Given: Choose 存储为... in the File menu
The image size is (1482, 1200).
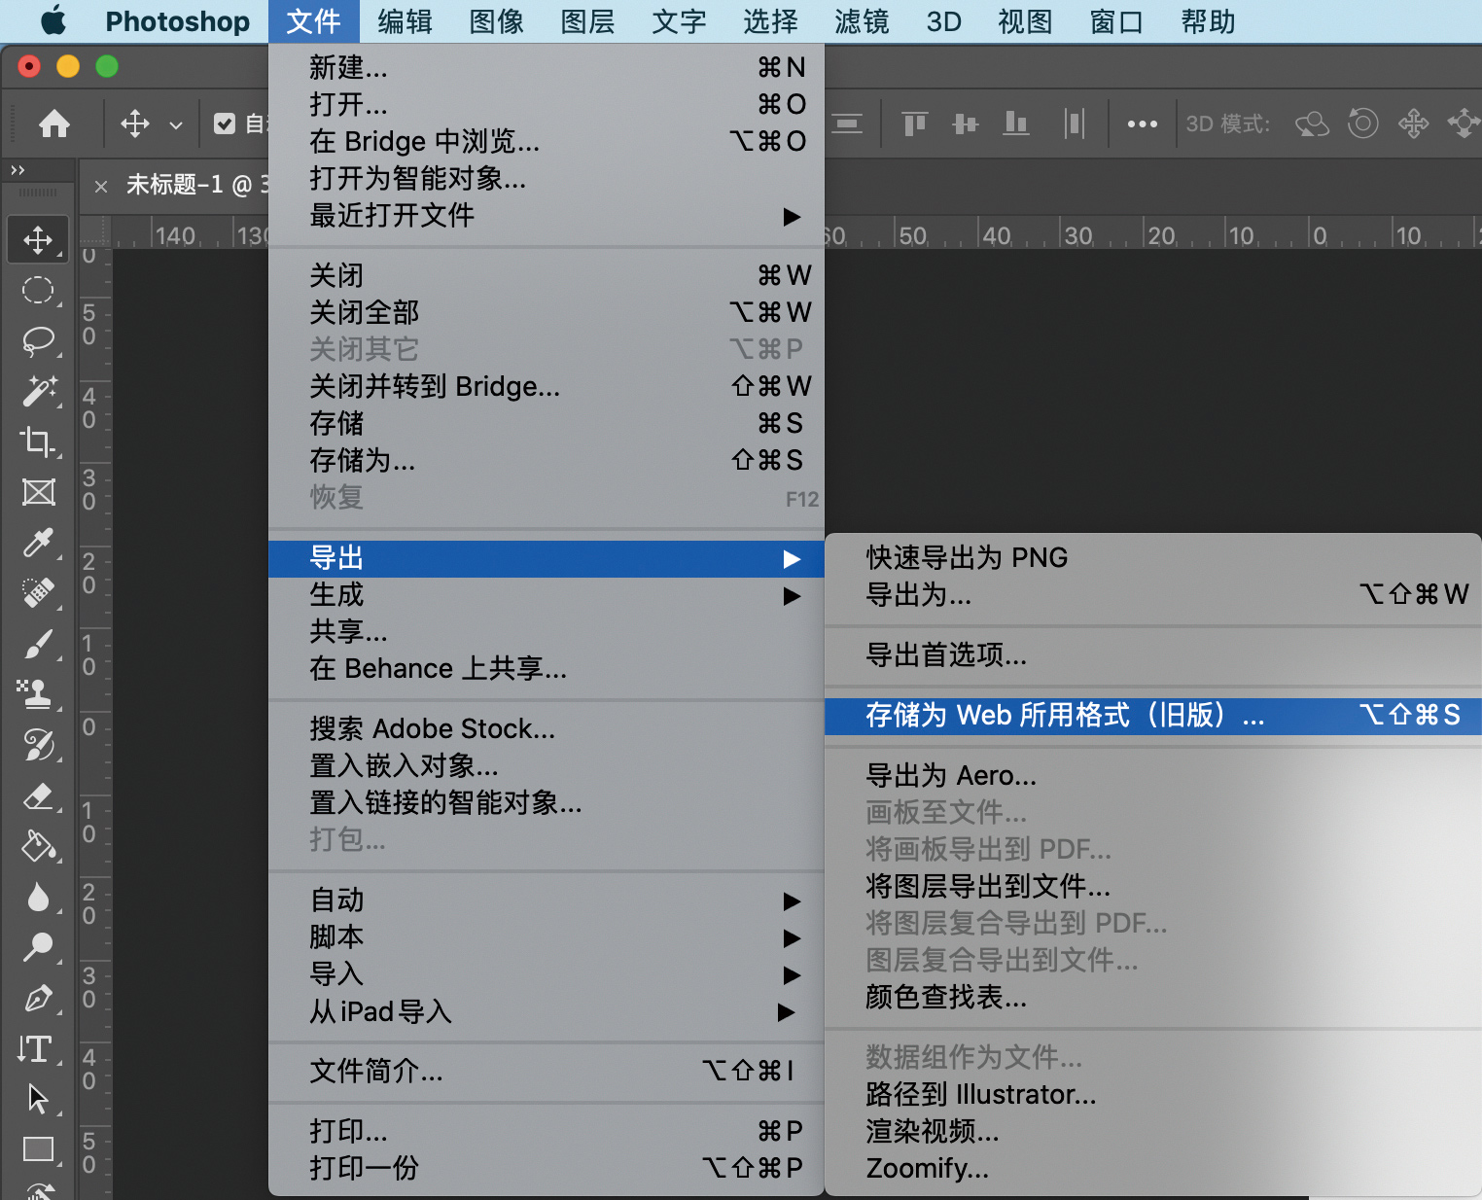Looking at the screenshot, I should tap(547, 460).
